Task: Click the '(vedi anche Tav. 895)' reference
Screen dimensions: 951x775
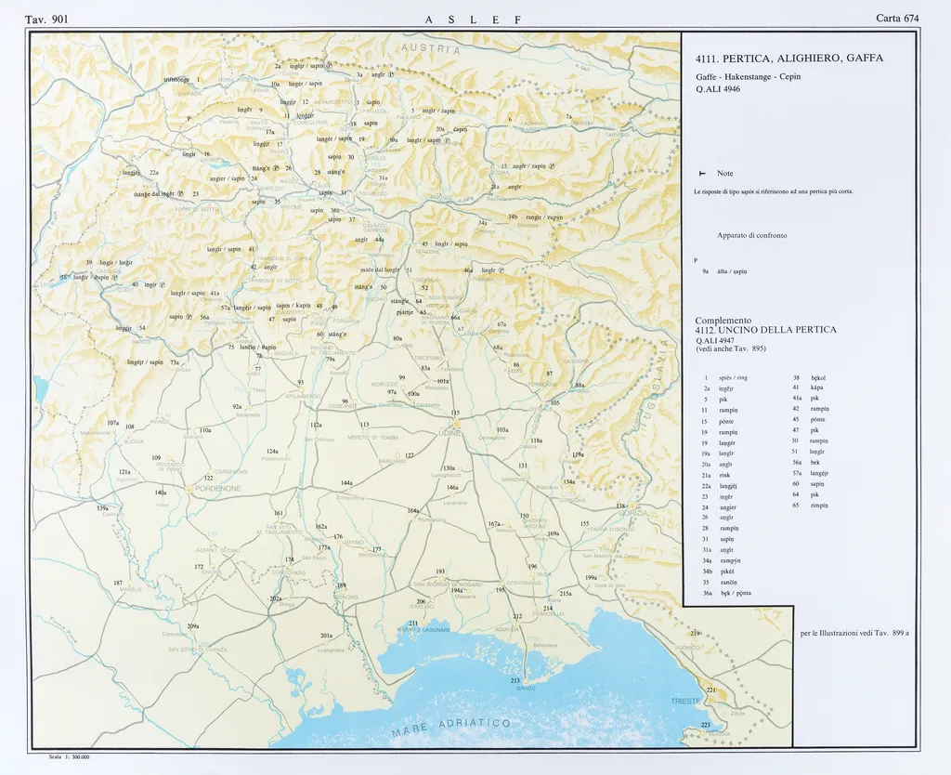Action: pos(732,348)
